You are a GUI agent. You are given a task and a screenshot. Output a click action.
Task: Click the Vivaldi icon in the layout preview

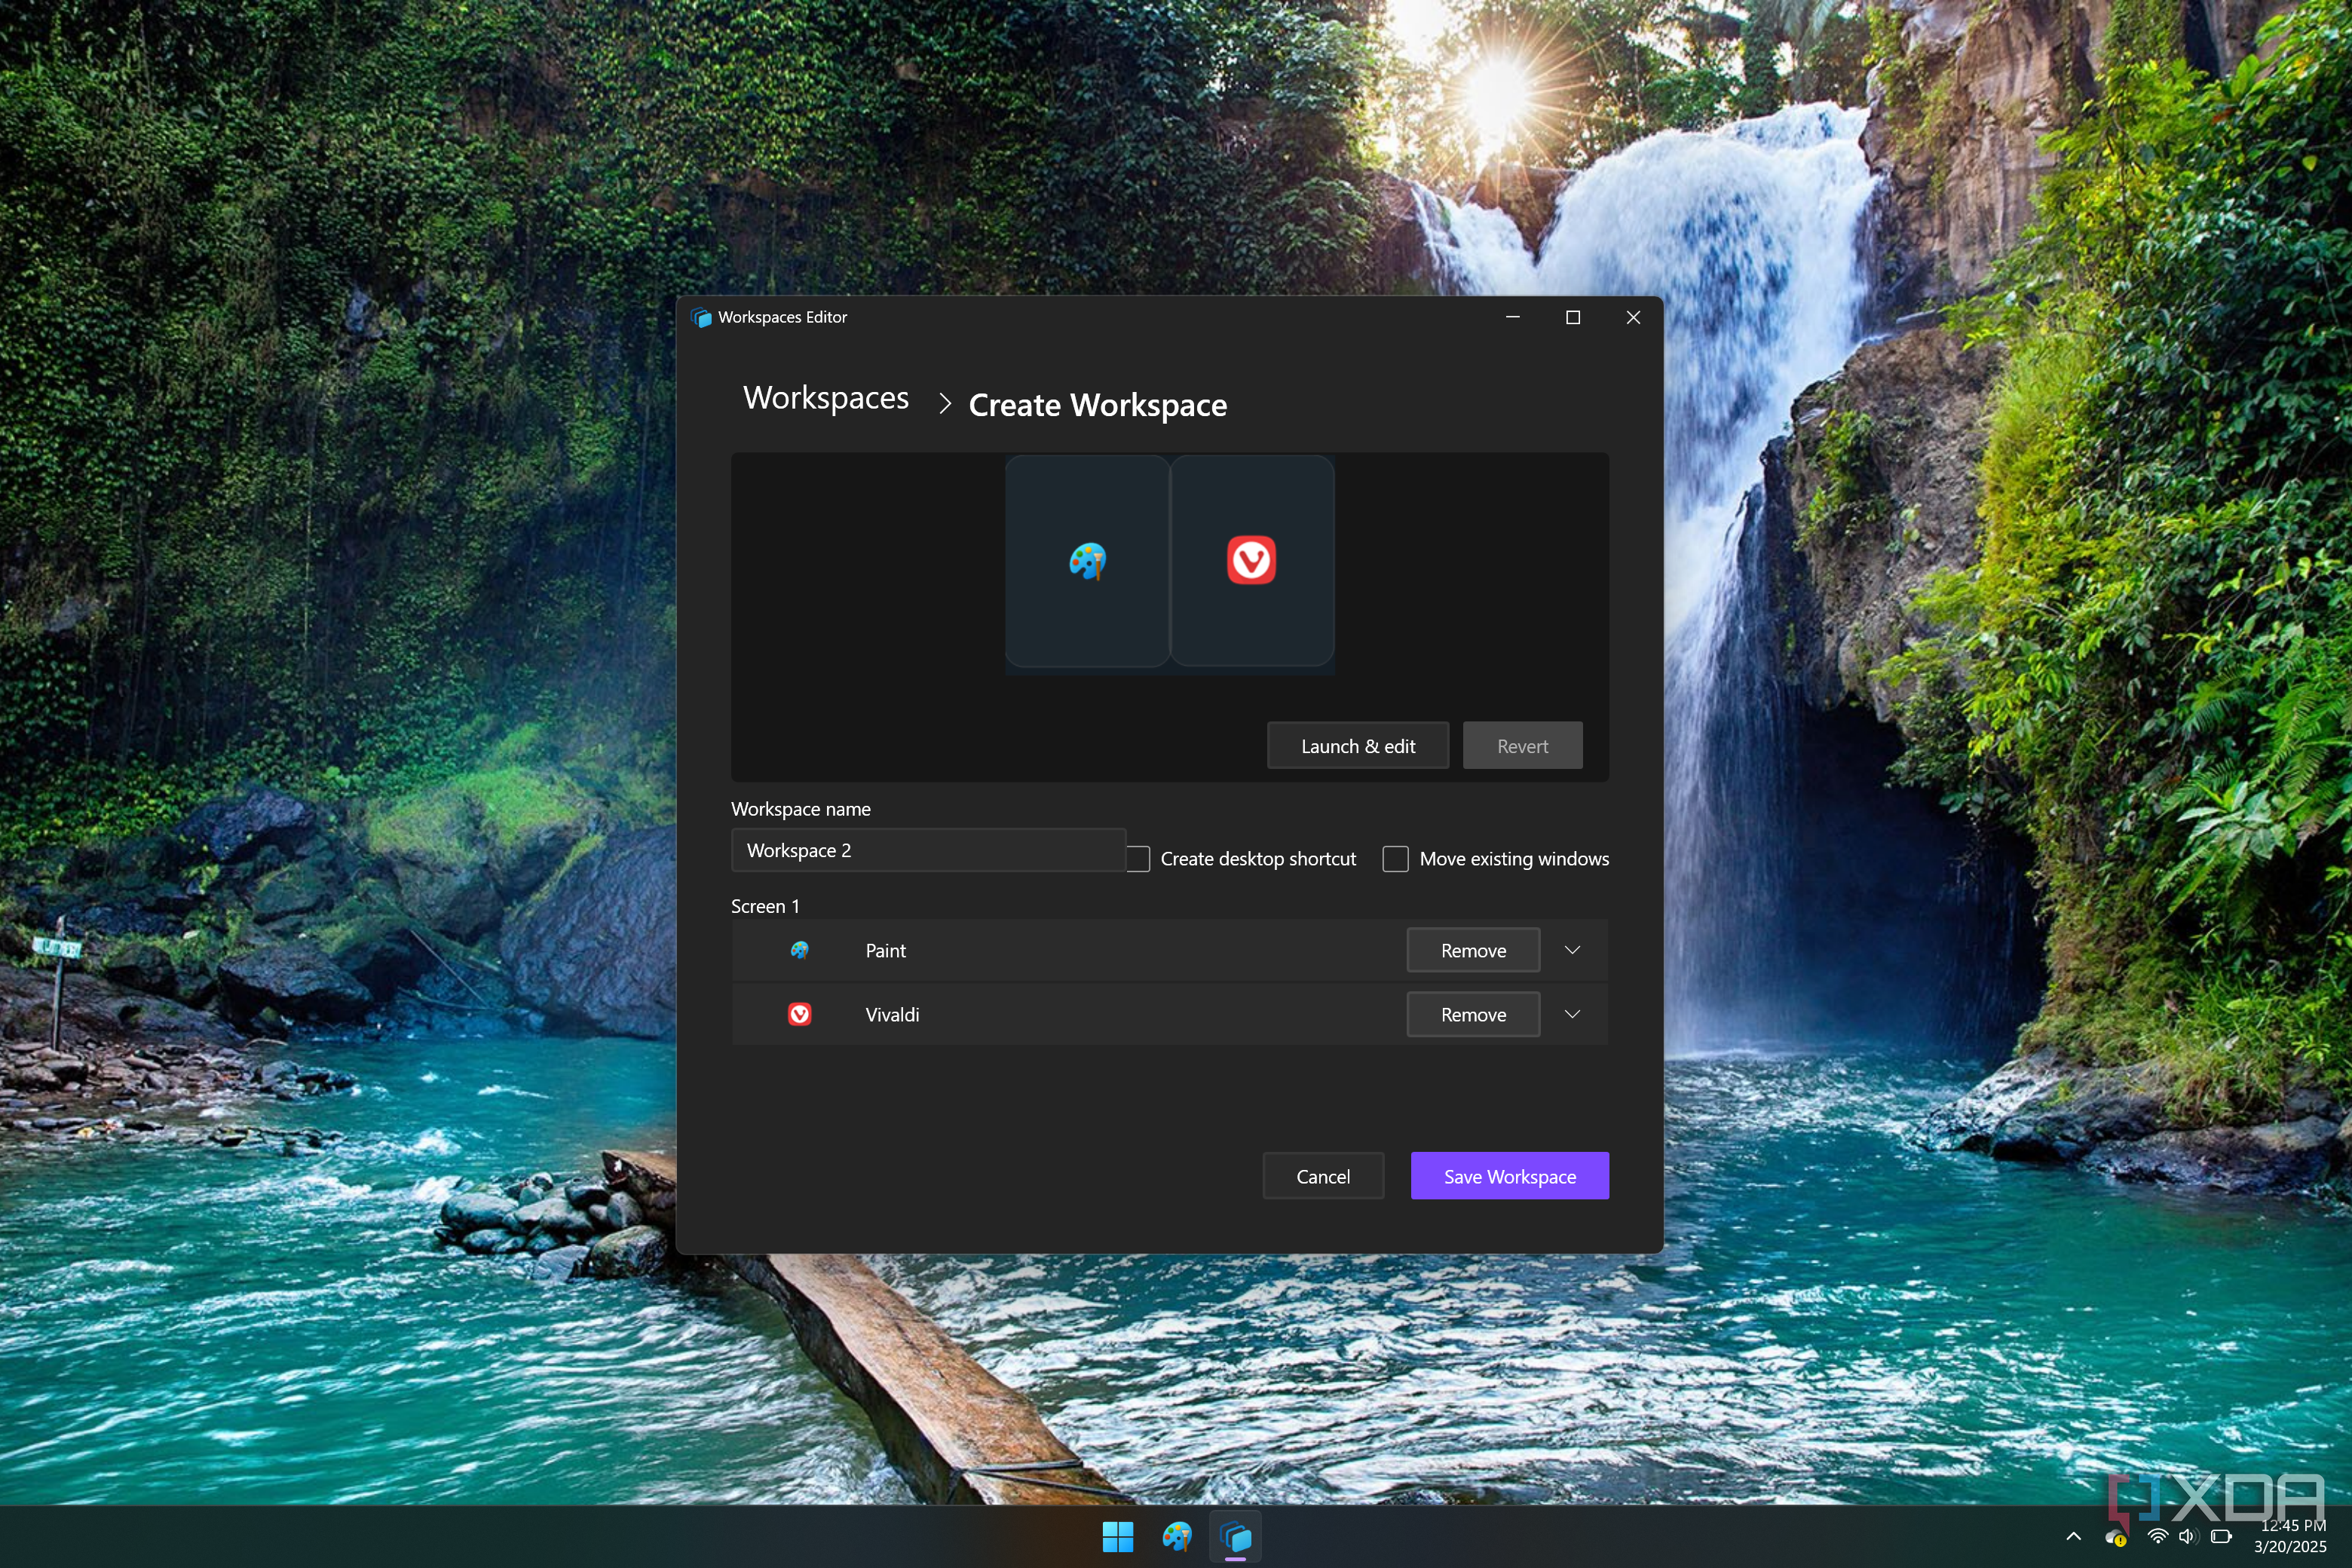pos(1251,560)
